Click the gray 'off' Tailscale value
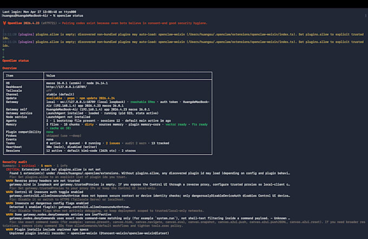 [49, 90]
